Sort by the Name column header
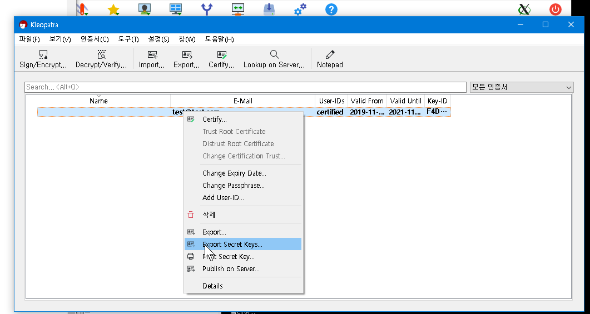 (98, 101)
